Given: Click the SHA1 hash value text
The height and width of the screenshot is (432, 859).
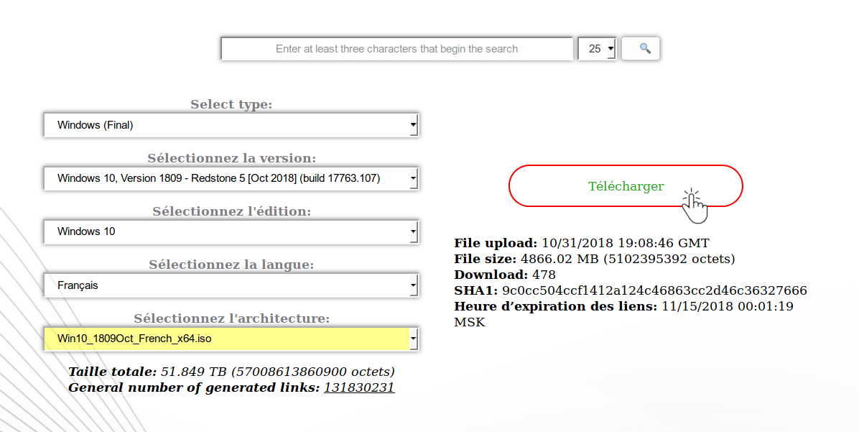Looking at the screenshot, I should click(x=654, y=290).
